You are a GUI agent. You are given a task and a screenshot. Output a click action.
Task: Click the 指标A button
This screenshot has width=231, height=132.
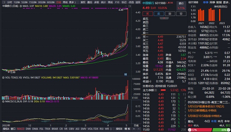tap(6, 129)
